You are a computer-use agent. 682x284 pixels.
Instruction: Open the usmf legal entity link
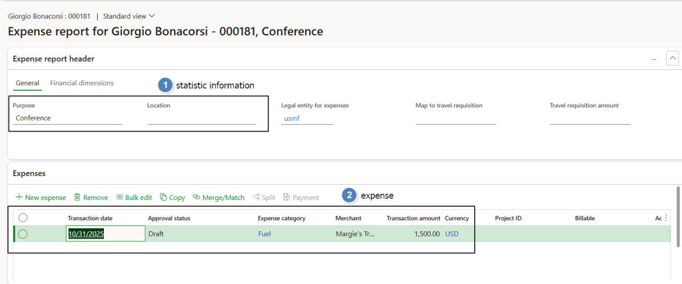(292, 118)
